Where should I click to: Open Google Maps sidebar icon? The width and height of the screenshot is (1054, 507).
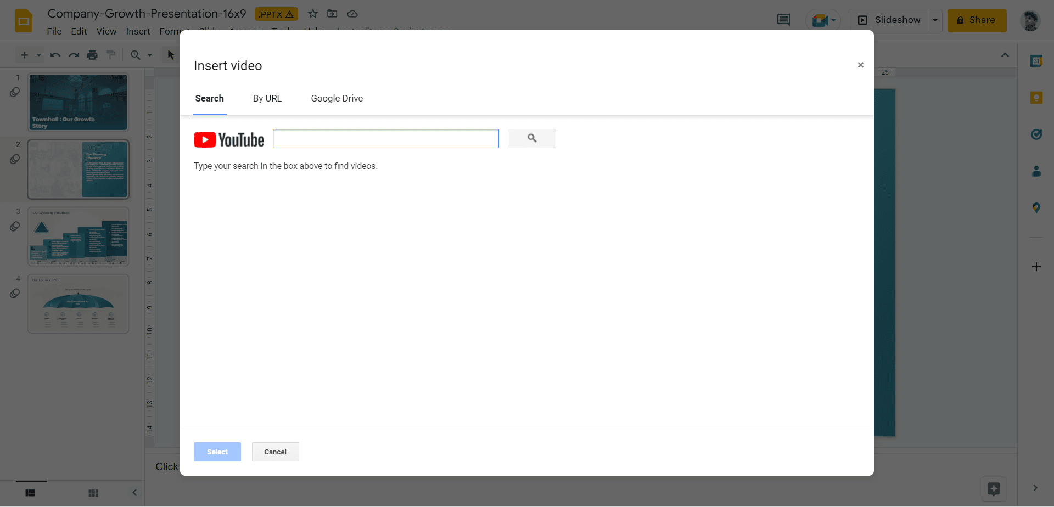tap(1036, 208)
